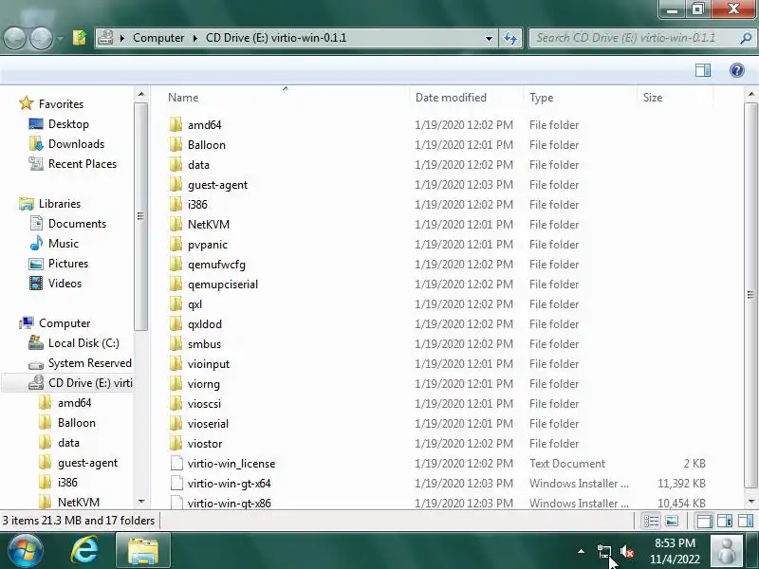Select the Balloon folder icon in file list
Viewport: 759px width, 569px height.
point(176,145)
